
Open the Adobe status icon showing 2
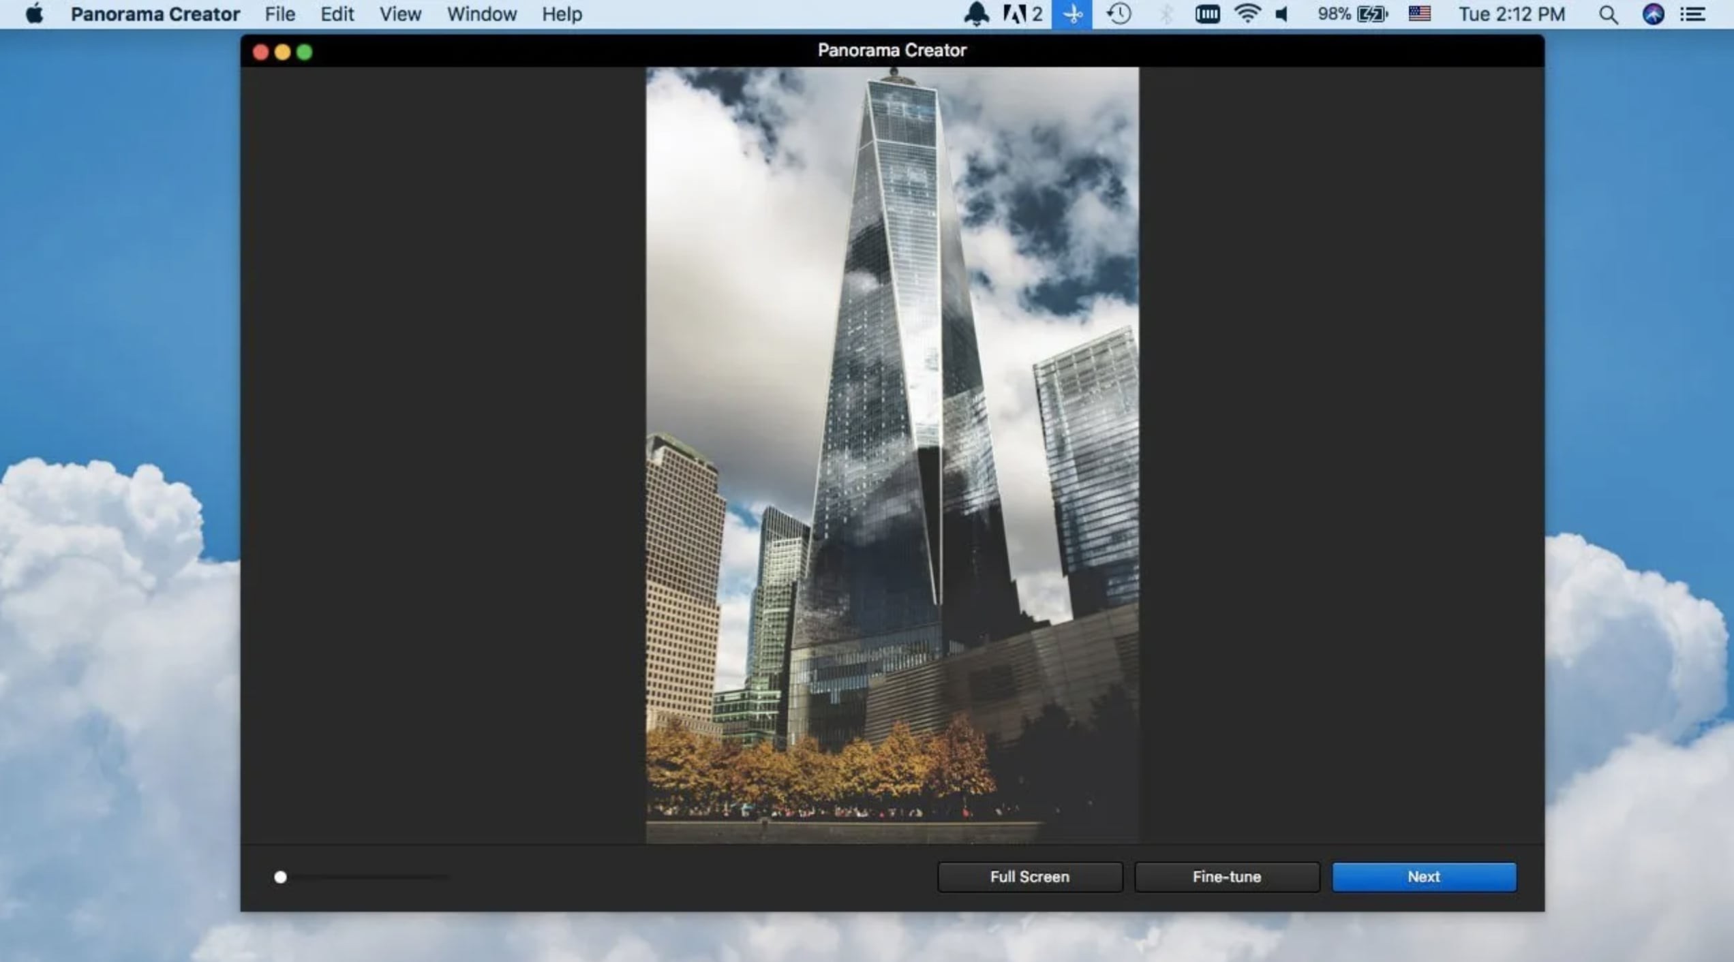pyautogui.click(x=1022, y=14)
